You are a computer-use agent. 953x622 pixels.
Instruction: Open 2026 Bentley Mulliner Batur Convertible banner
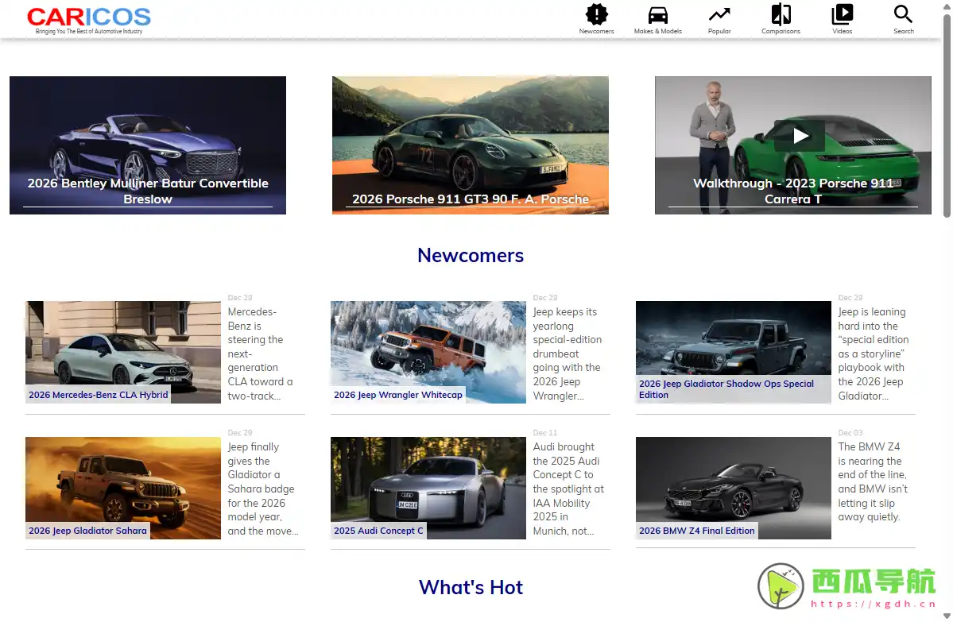148,145
